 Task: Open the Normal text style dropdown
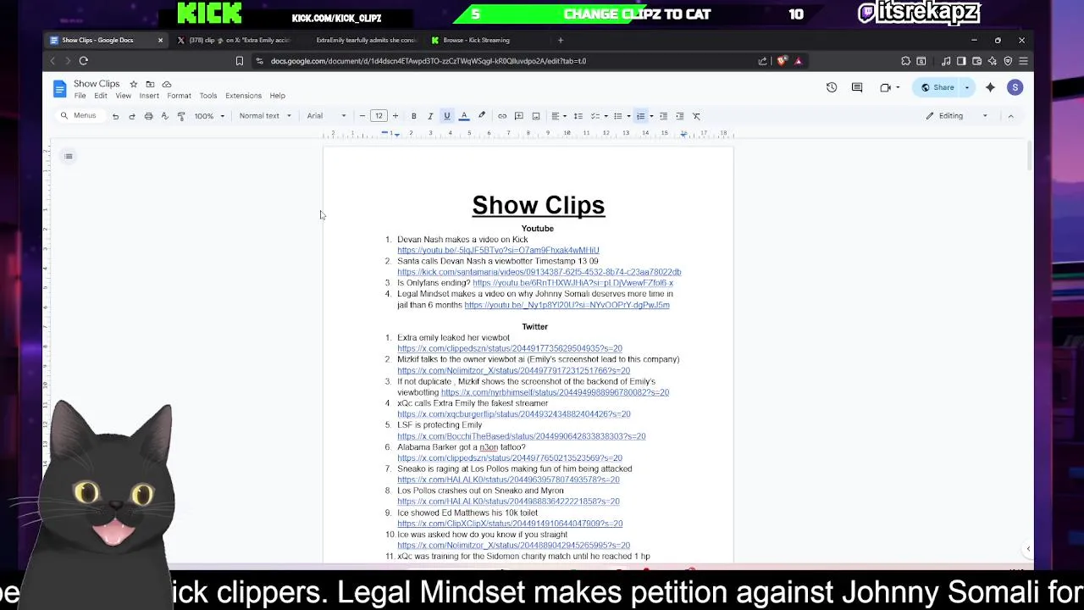click(265, 116)
